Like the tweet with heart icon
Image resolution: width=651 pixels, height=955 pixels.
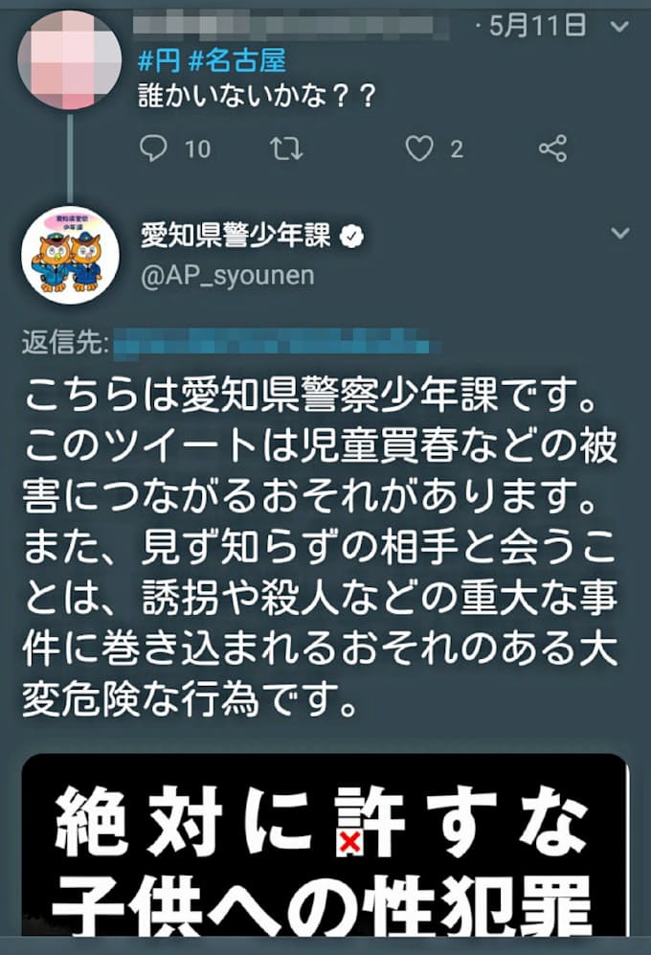tap(419, 148)
